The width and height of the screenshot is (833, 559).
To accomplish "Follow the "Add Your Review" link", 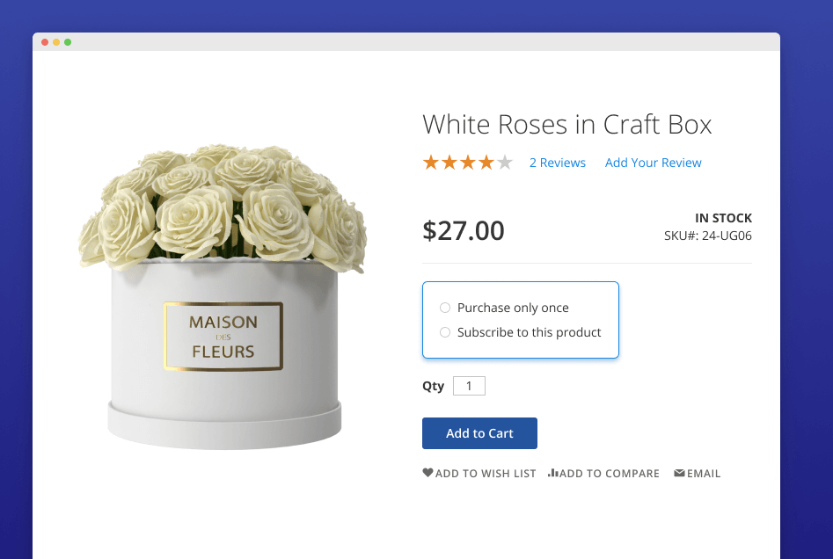I will coord(654,163).
